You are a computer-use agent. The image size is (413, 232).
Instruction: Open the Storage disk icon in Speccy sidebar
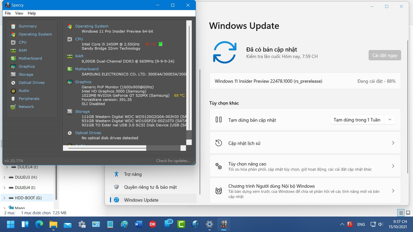13,74
